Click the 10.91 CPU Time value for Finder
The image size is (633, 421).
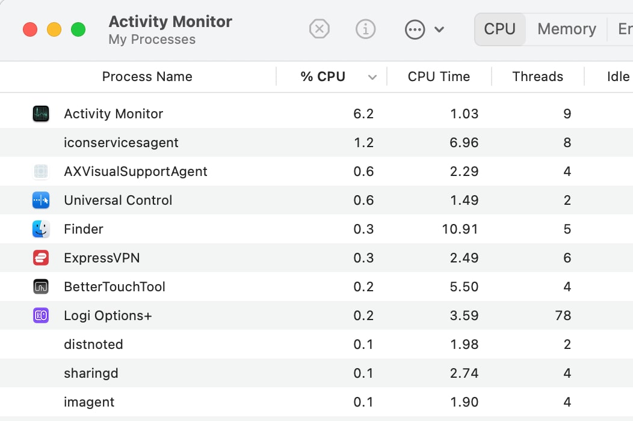460,229
